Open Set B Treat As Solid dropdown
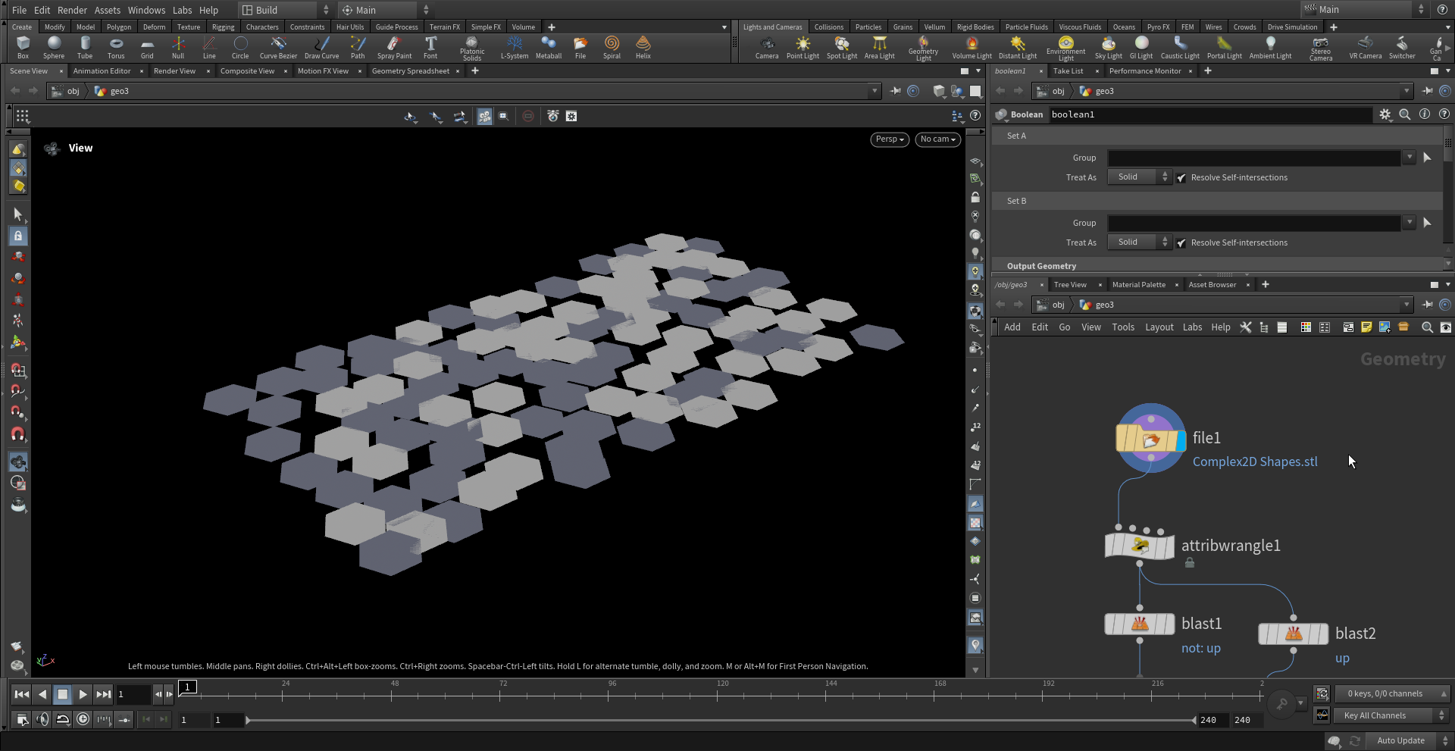Viewport: 1455px width, 751px height. tap(1141, 243)
